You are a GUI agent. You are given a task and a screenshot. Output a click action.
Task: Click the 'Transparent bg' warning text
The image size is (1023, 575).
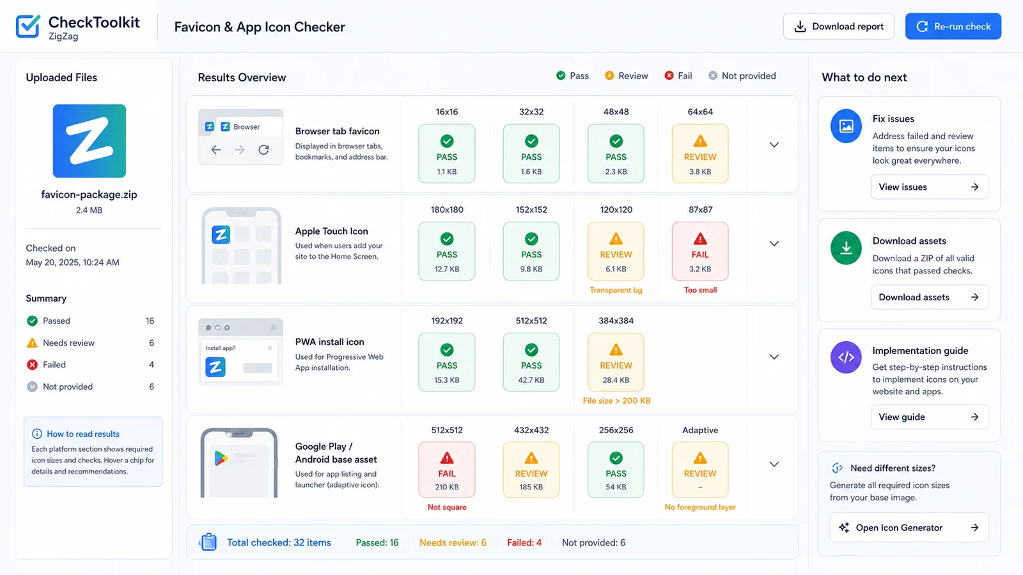pos(616,290)
